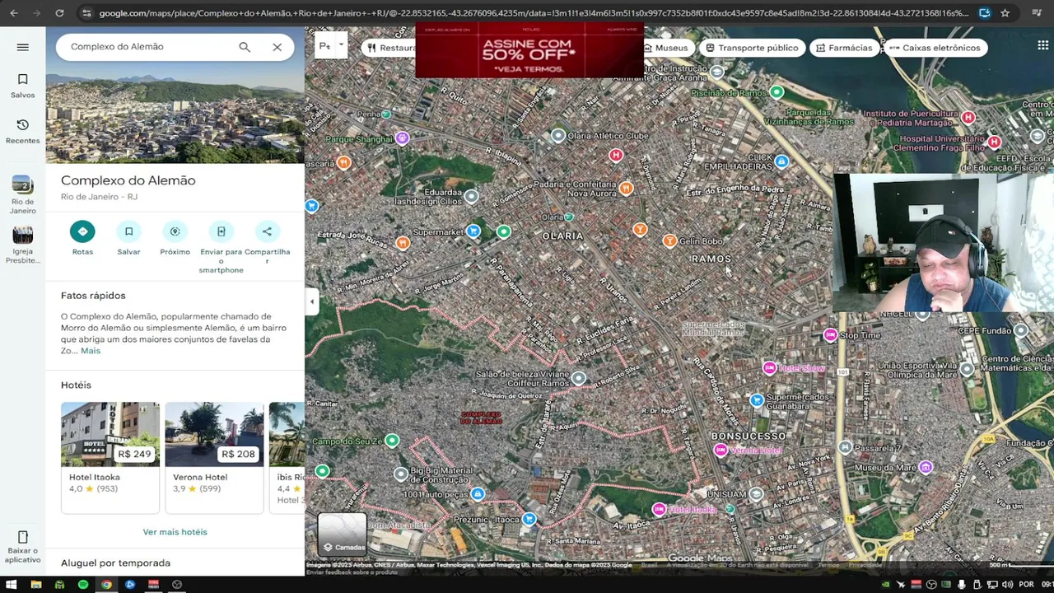Viewport: 1054px width, 593px height.
Task: Click the Stop Time hotel pin
Action: click(x=830, y=334)
